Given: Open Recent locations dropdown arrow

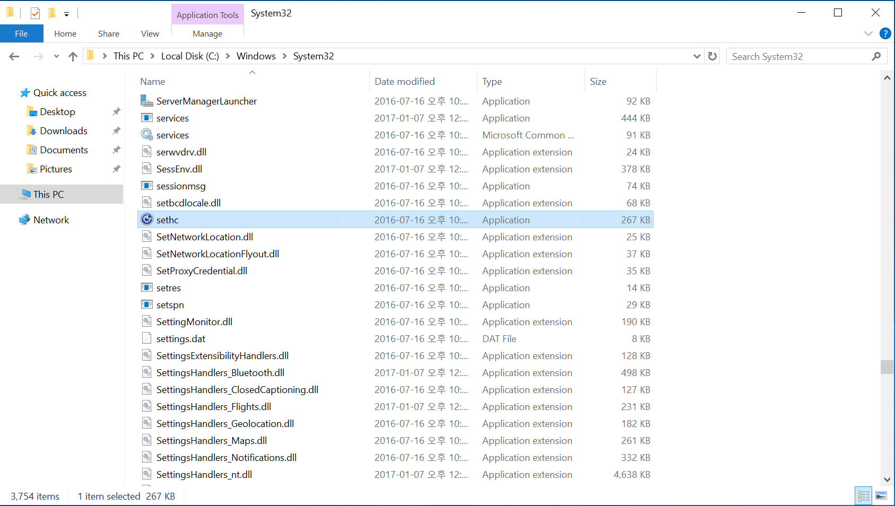Looking at the screenshot, I should [x=56, y=56].
